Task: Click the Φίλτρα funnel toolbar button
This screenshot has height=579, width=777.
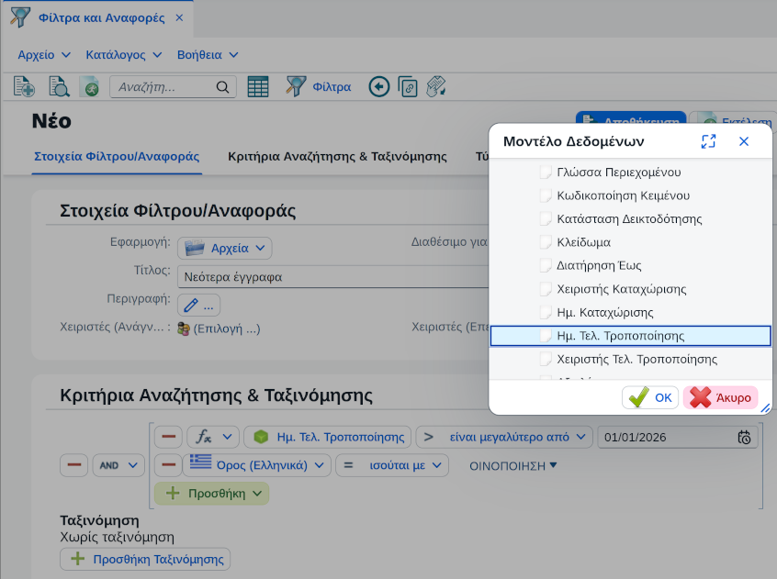Action: pyautogui.click(x=319, y=86)
